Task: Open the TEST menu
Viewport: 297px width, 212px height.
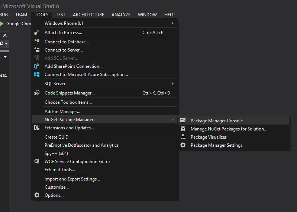Action: [x=61, y=15]
